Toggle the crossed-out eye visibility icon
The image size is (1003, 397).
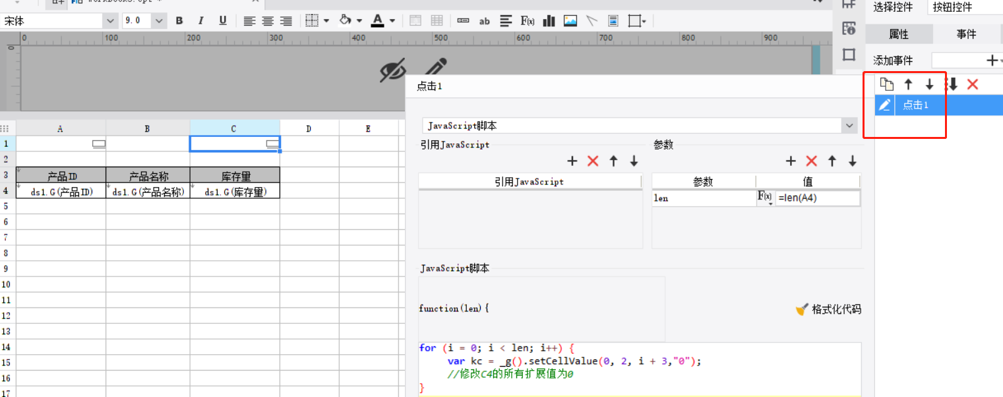(393, 70)
